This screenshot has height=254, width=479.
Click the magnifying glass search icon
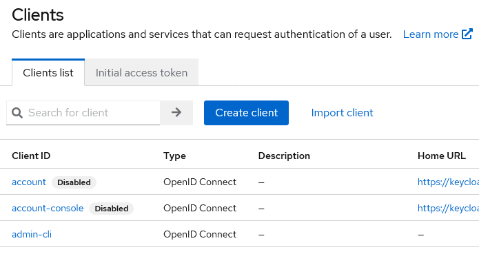(x=17, y=113)
